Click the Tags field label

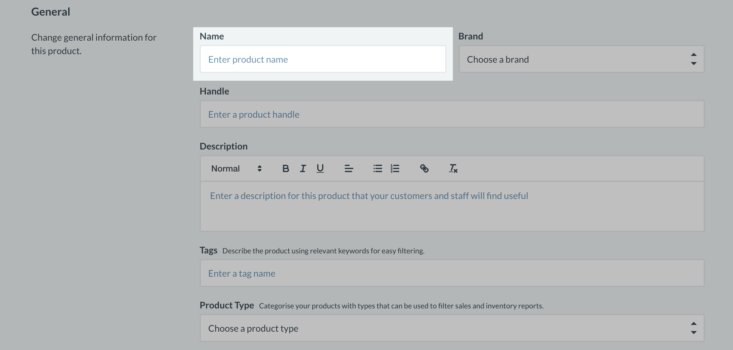[x=208, y=250]
